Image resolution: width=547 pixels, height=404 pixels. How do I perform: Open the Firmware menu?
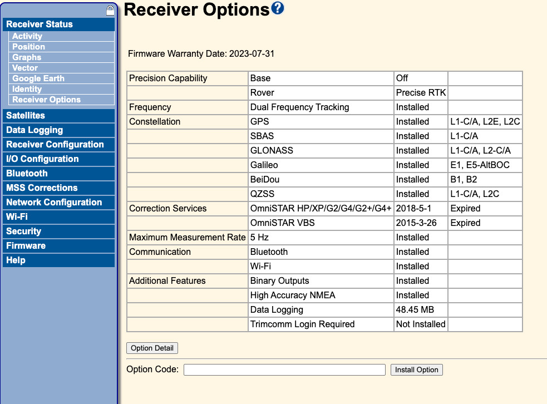click(x=58, y=245)
